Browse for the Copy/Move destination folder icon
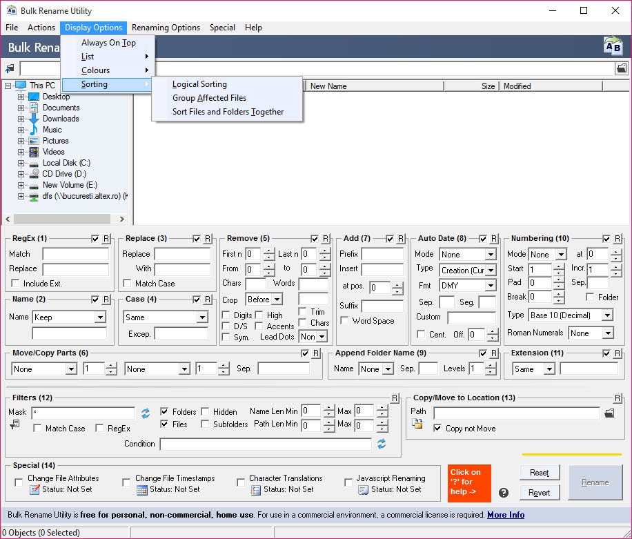This screenshot has height=539, width=632. (609, 413)
